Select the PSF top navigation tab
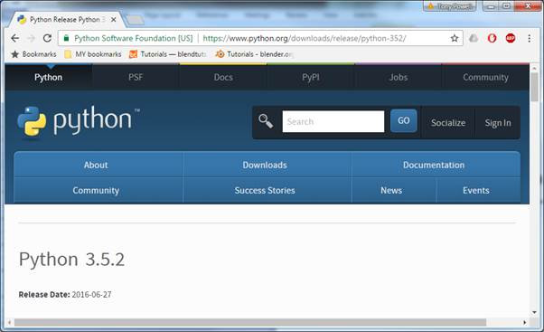544x332 pixels. [136, 77]
